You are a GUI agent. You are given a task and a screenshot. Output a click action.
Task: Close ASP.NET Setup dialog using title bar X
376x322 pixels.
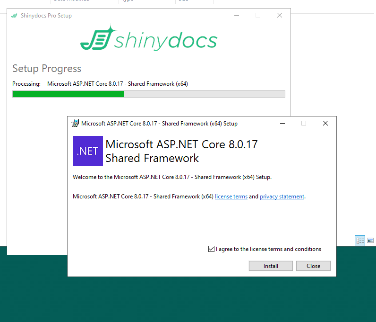325,124
